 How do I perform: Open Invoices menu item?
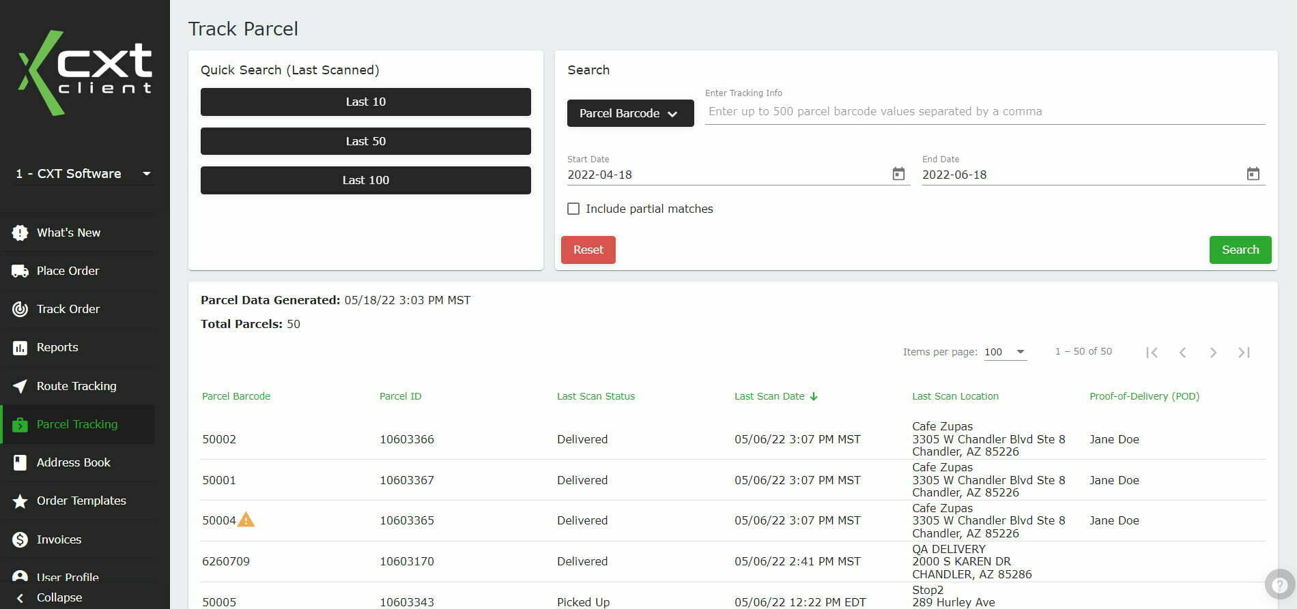[x=79, y=539]
